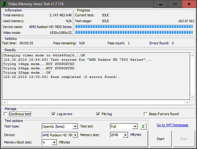197x149 pixels.
Task: Click the test time value 00:05:35
Action: [26, 43]
